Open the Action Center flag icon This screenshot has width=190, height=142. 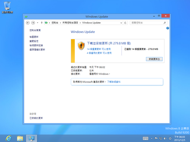pos(156,139)
